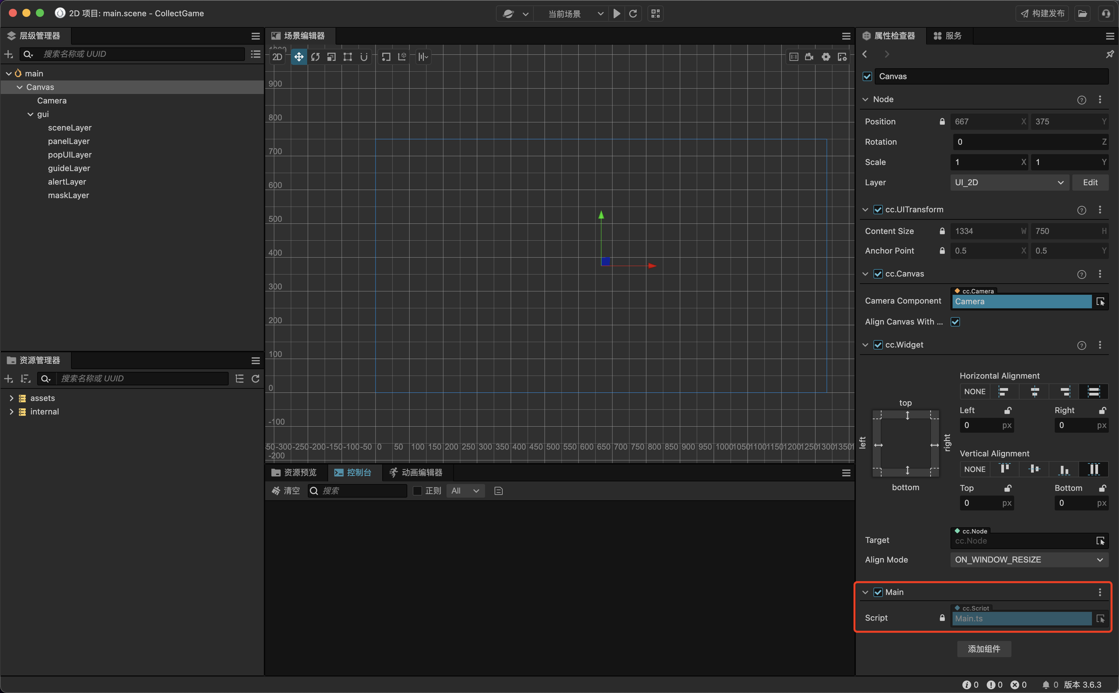Click the refresh preview icon
Viewport: 1119px width, 693px height.
pyautogui.click(x=633, y=14)
